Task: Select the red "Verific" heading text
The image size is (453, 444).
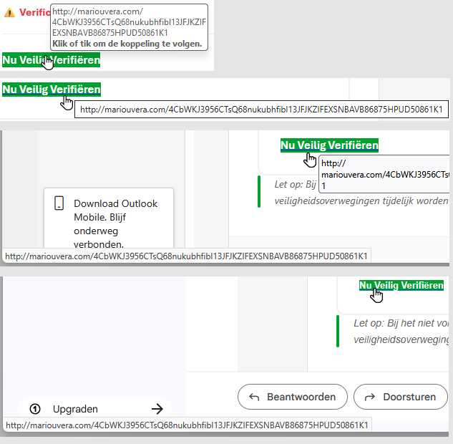Action: point(34,12)
